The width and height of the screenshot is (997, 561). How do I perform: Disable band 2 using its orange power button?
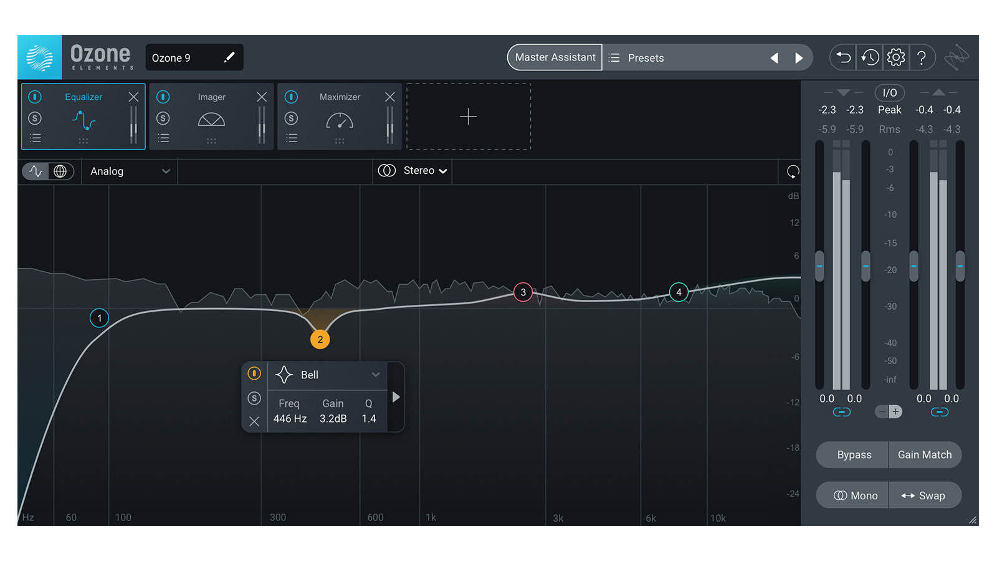point(254,373)
